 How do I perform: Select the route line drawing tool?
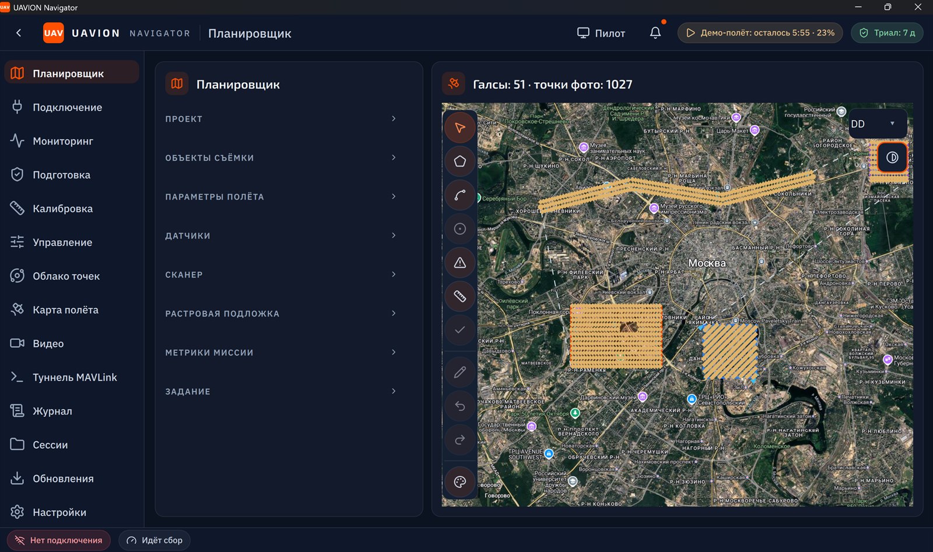pyautogui.click(x=460, y=195)
